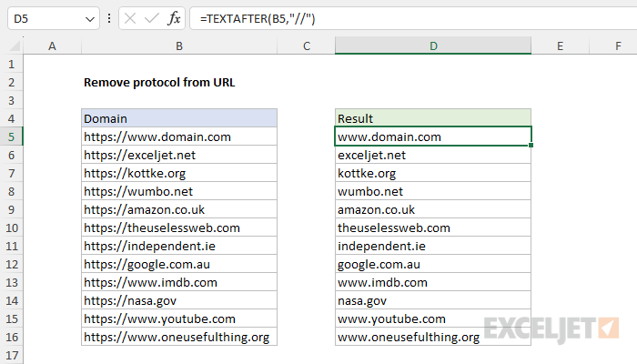
Task: Click the formula bar with TEXTAFTER formula
Action: click(413, 18)
